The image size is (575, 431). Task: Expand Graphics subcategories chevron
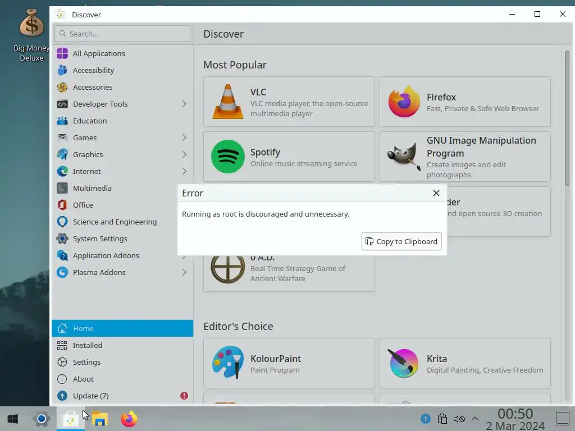tap(184, 155)
